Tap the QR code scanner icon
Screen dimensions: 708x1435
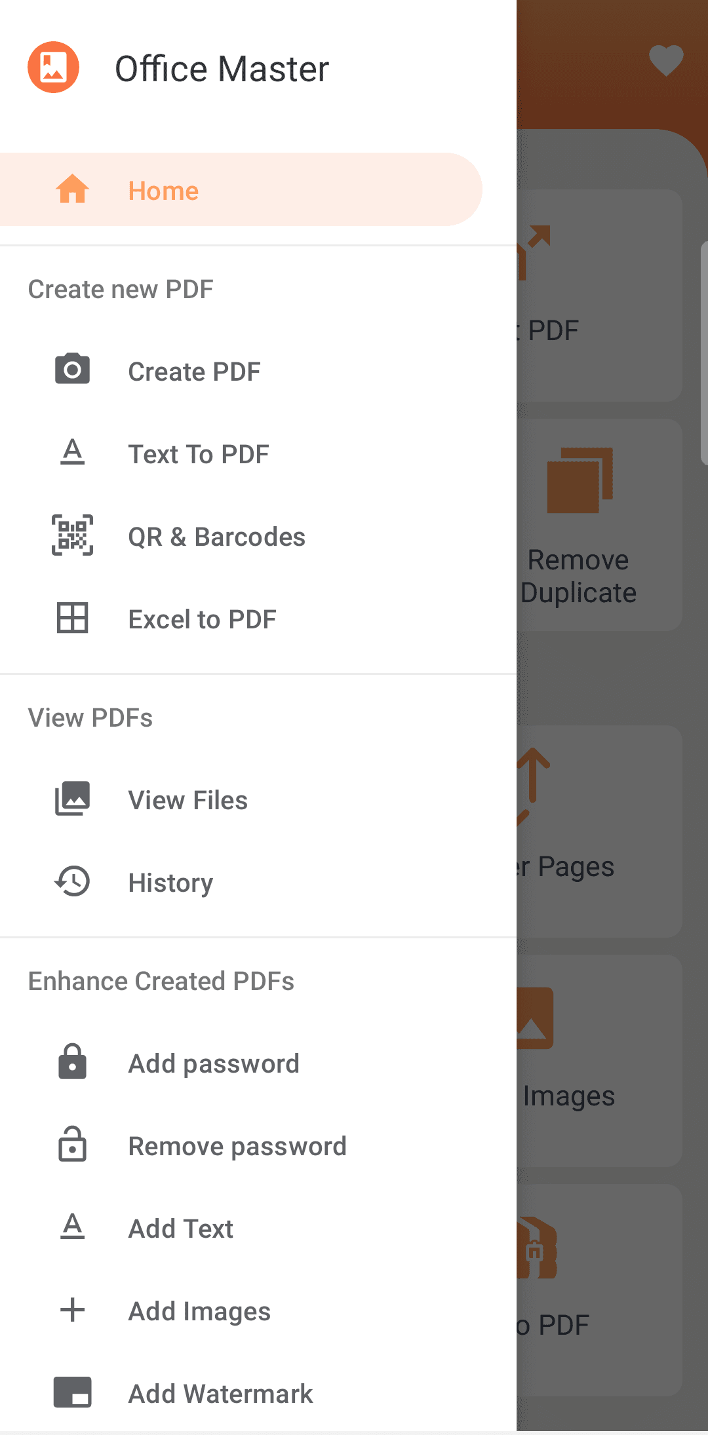[x=72, y=535]
